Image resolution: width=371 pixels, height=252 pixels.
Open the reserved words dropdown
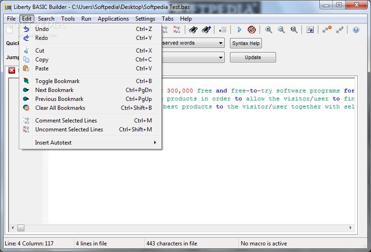(221, 43)
